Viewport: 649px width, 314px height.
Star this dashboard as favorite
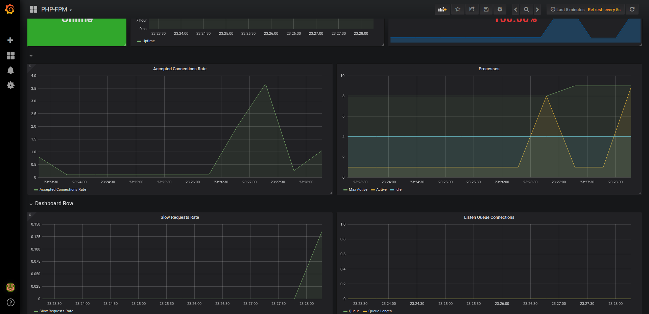458,9
